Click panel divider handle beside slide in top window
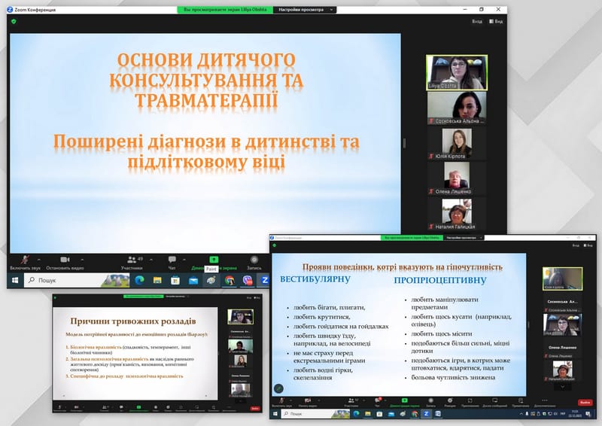Image resolution: width=602 pixels, height=426 pixels. point(404,143)
